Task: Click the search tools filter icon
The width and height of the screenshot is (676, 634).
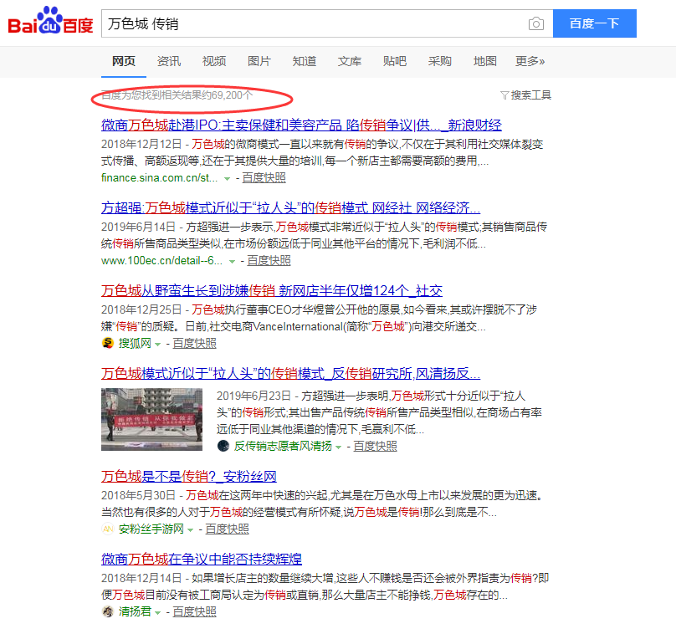Action: click(x=504, y=95)
